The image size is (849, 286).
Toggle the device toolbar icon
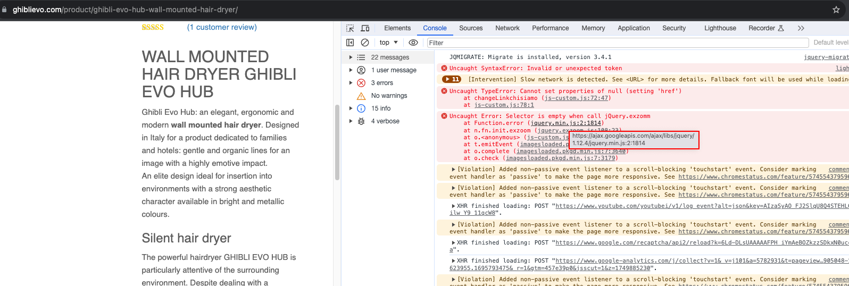point(365,28)
